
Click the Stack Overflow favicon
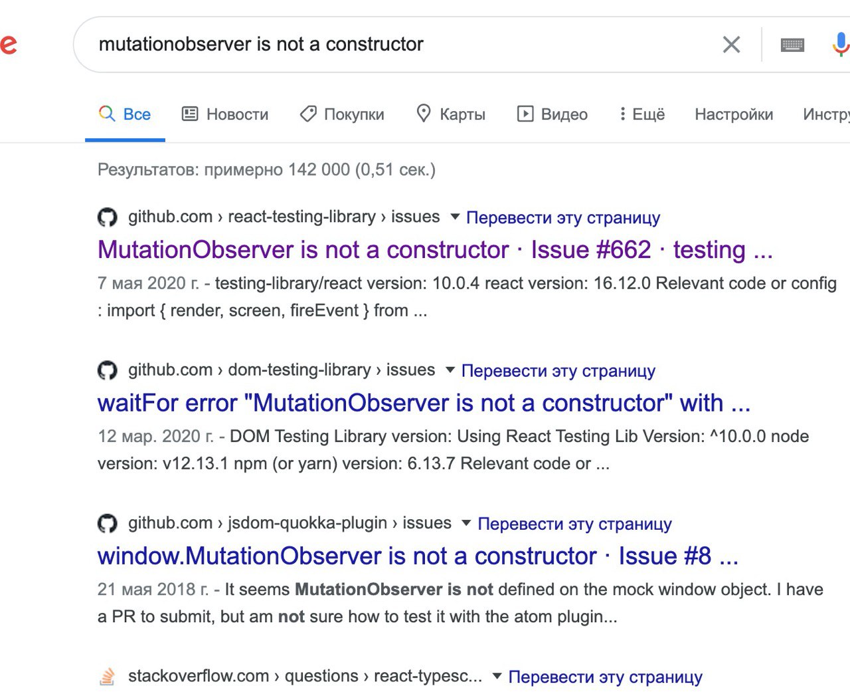point(107,677)
